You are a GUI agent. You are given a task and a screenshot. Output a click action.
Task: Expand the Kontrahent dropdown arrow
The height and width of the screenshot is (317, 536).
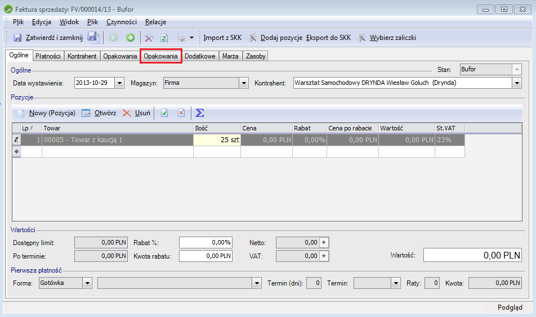(517, 83)
